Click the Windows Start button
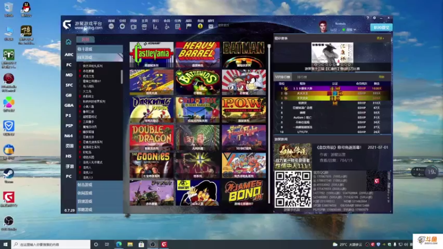Viewport: 443px width, 249px height. pyautogui.click(x=6, y=244)
